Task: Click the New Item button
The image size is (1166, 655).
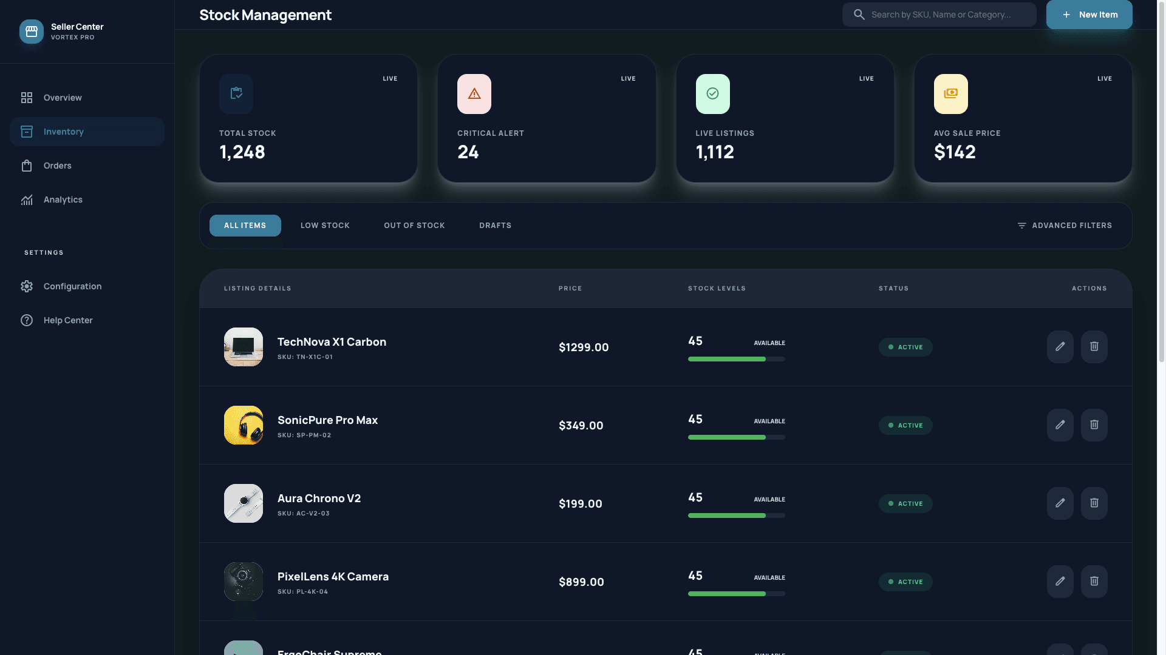Action: pos(1089,14)
